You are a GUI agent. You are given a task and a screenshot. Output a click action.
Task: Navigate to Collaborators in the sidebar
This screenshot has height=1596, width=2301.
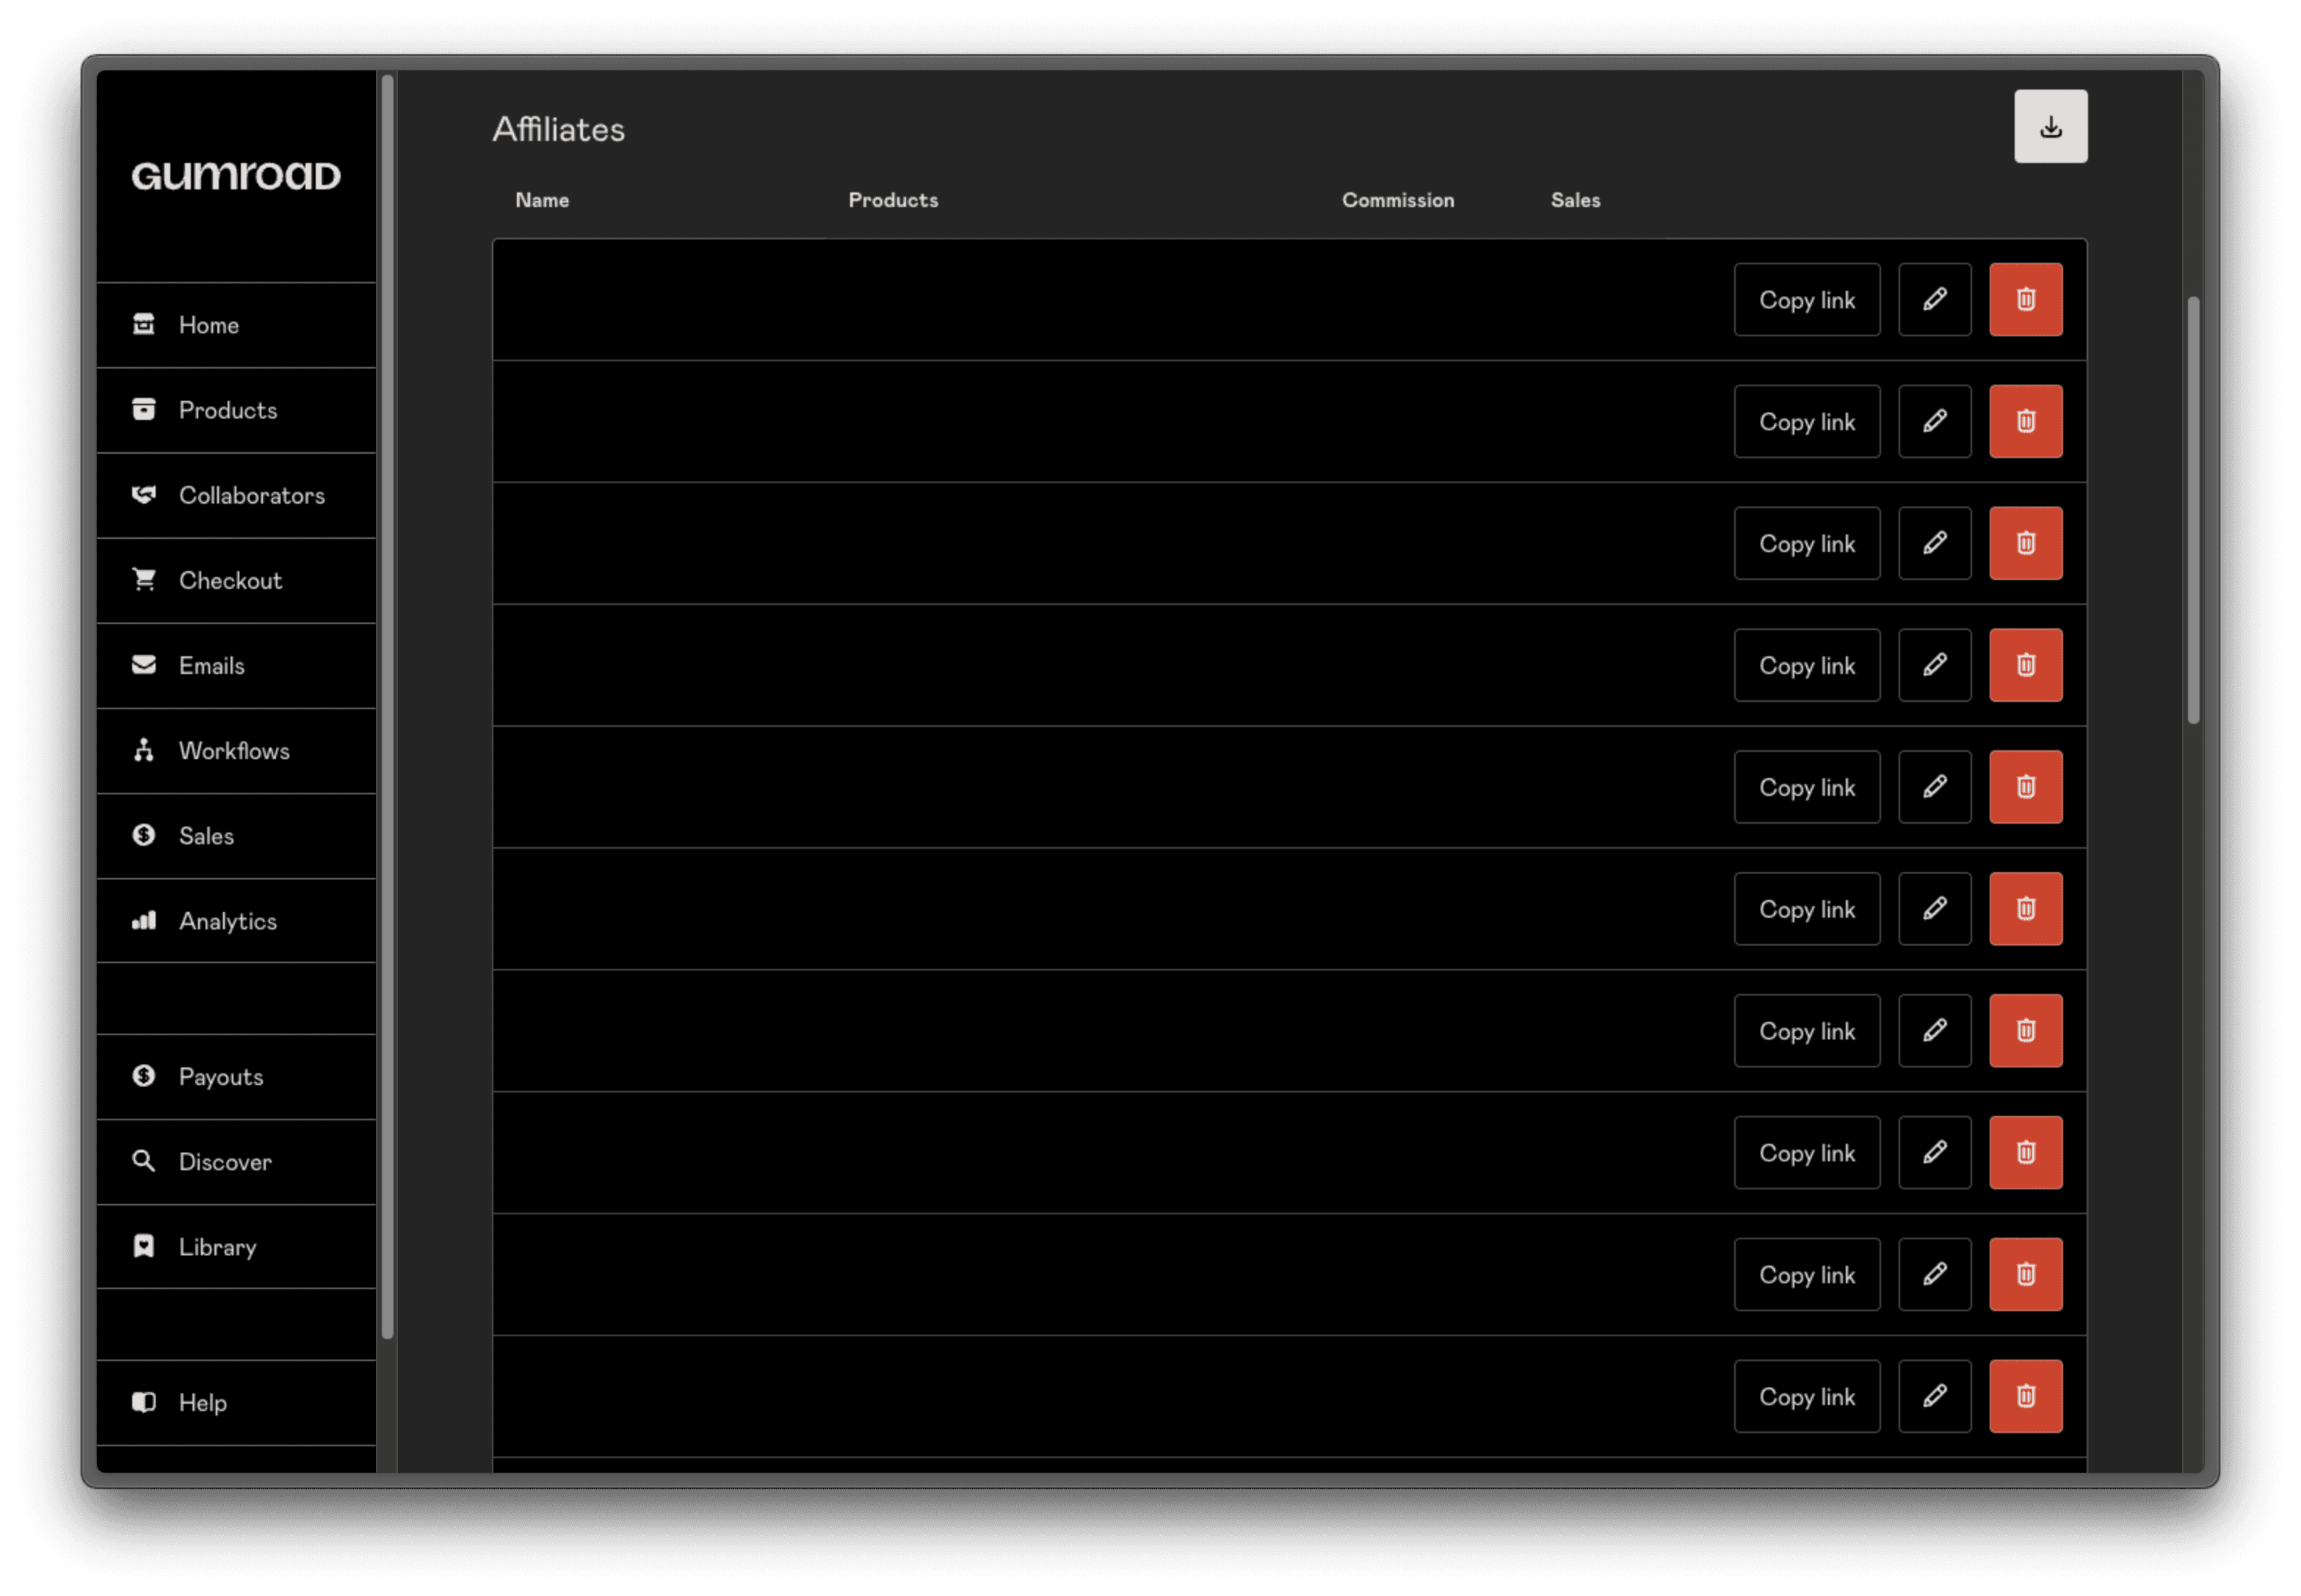[251, 494]
